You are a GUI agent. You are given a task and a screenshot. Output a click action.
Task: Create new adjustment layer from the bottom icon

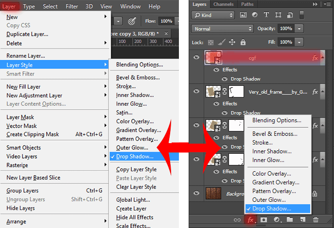(277, 219)
